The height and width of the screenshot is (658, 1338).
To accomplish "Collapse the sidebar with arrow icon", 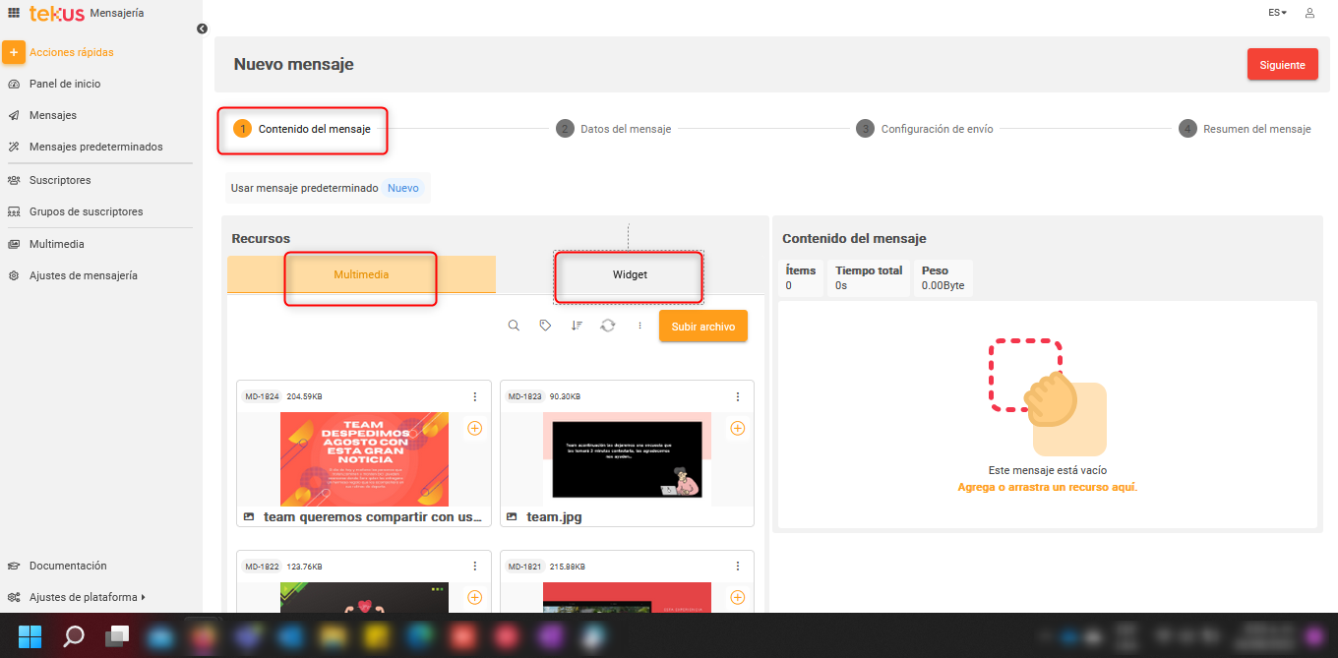I will 202,29.
